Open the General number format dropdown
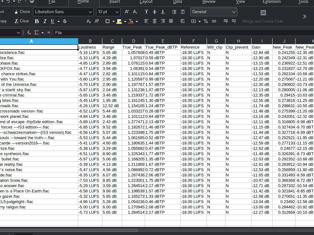Screen dimensions: 314x235 [234, 12]
